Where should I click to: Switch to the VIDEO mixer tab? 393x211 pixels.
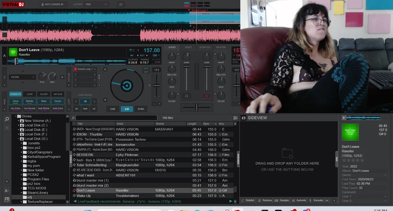point(188,47)
